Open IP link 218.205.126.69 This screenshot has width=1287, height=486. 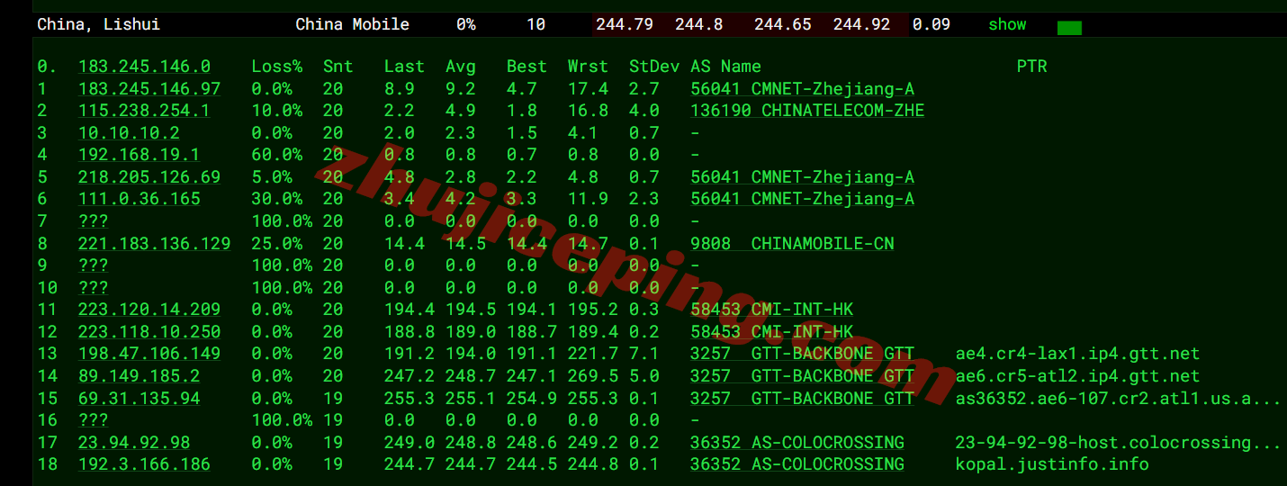click(149, 177)
